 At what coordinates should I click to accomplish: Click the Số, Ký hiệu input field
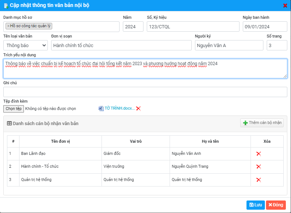[x=193, y=26]
